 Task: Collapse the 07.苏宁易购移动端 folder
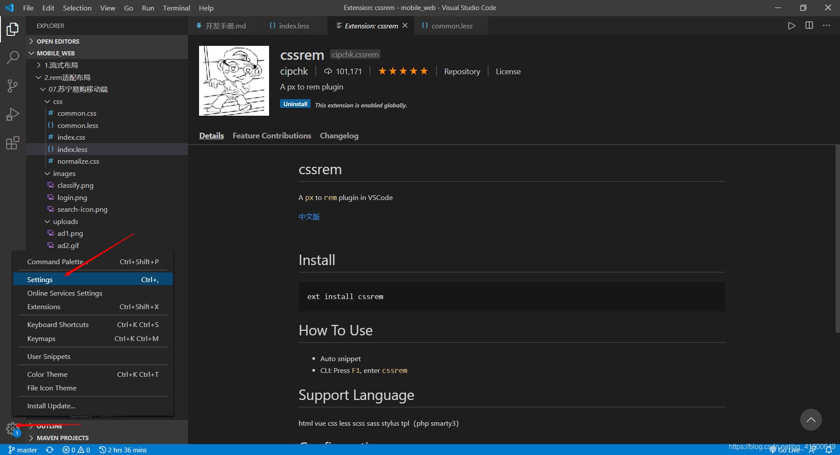click(107, 89)
